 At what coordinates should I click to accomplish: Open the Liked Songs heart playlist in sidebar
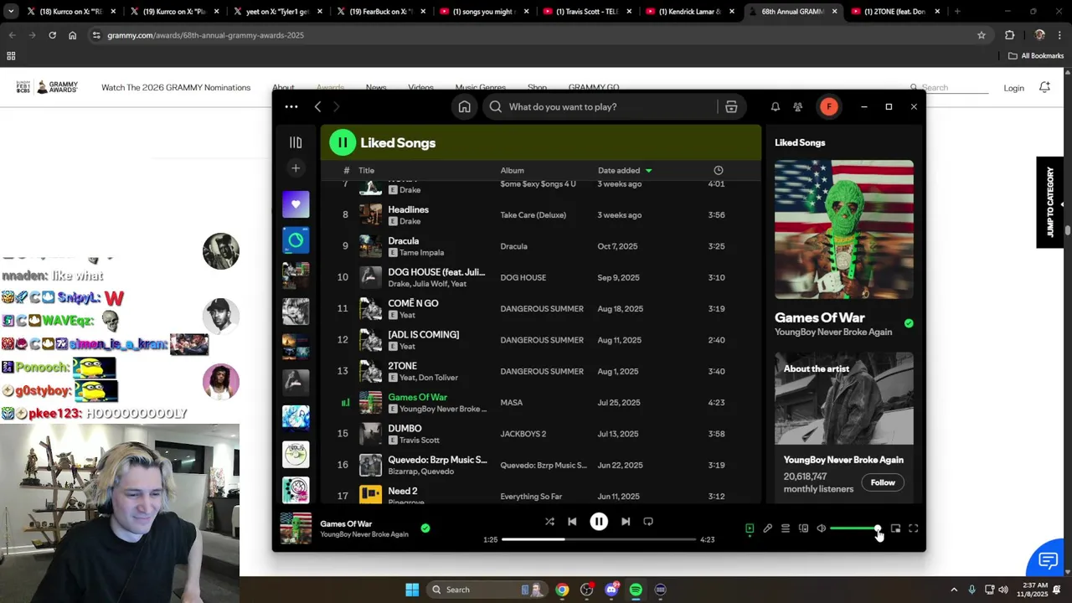click(296, 204)
